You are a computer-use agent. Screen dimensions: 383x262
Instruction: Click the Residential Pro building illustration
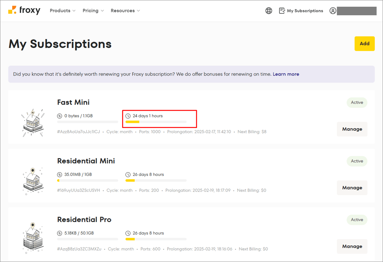click(x=32, y=239)
